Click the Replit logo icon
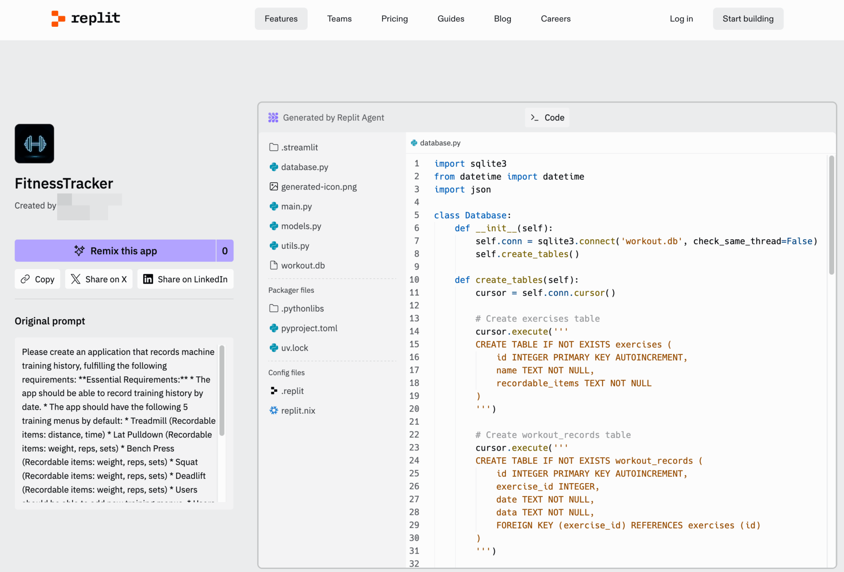844x572 pixels. (x=58, y=18)
